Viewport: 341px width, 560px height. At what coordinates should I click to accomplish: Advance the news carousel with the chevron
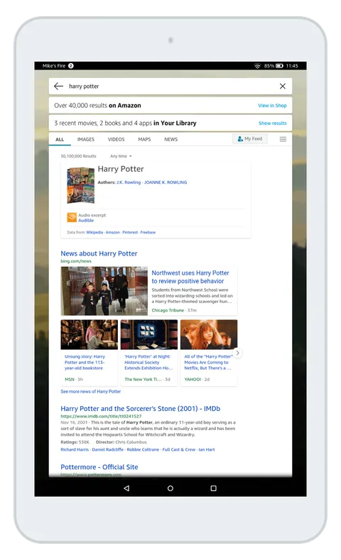238,353
